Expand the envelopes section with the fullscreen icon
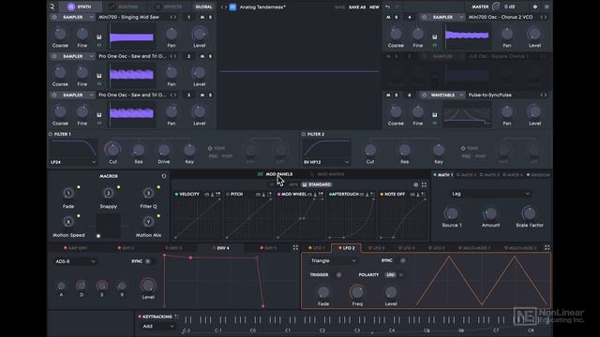Image resolution: width=600 pixels, height=337 pixels. 295,248
